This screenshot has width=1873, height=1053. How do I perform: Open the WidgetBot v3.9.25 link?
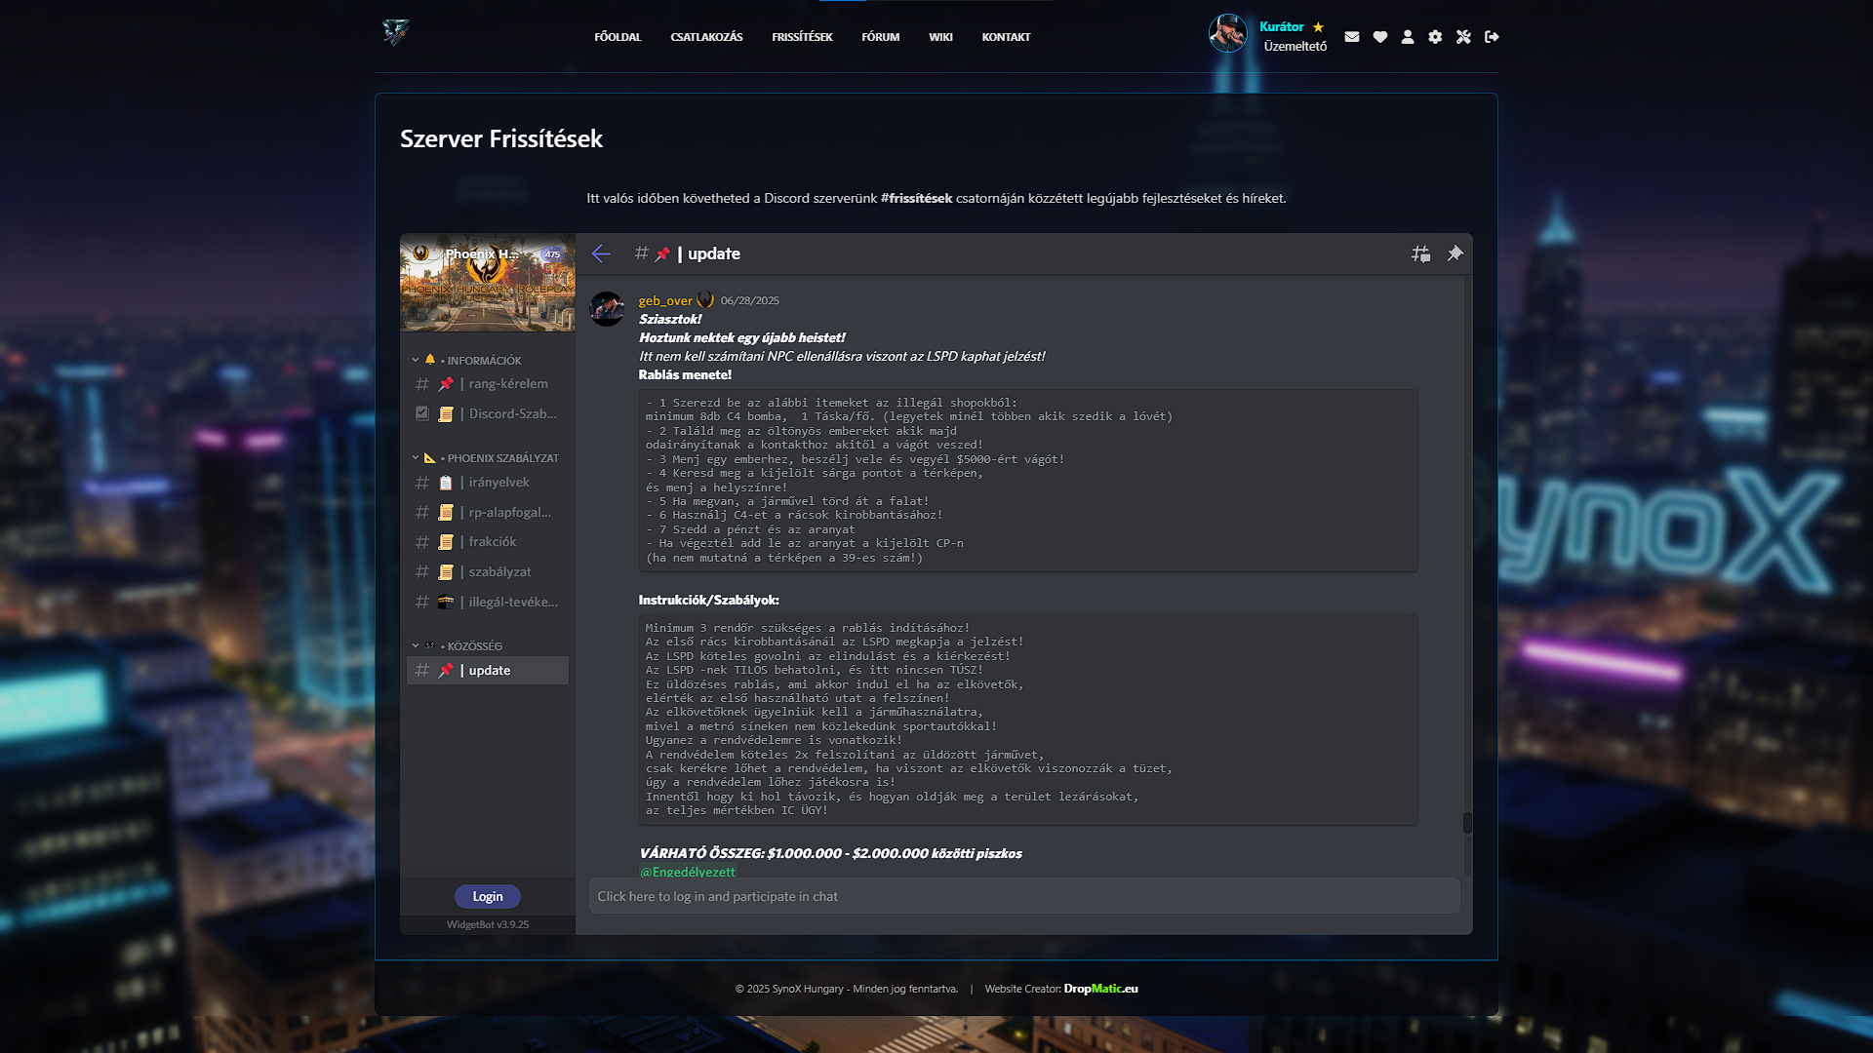click(x=488, y=924)
